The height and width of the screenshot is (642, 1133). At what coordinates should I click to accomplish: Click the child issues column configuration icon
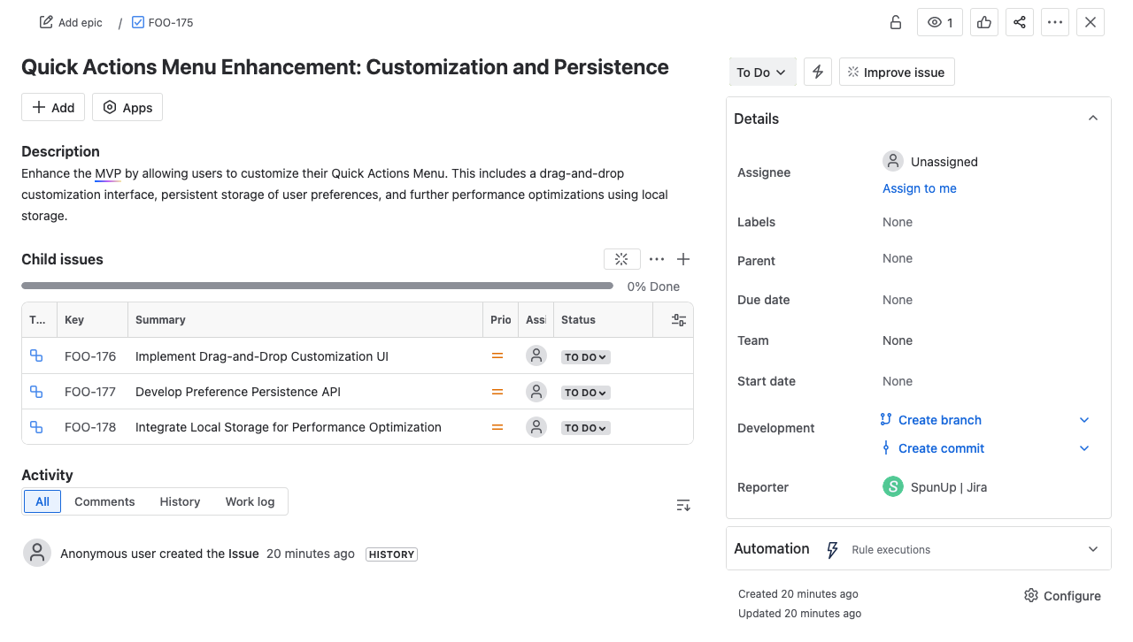tap(679, 320)
